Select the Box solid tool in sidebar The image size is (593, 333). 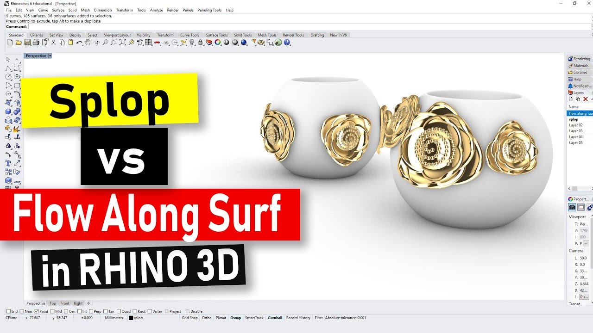point(8,111)
